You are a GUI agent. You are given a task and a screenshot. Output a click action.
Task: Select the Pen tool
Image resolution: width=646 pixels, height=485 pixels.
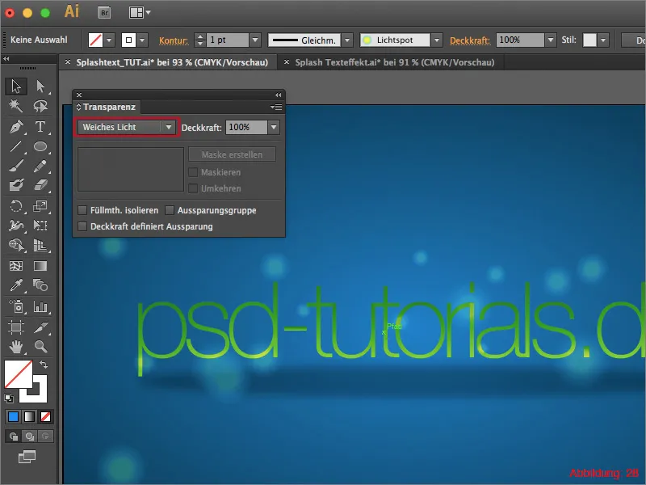pyautogui.click(x=16, y=127)
